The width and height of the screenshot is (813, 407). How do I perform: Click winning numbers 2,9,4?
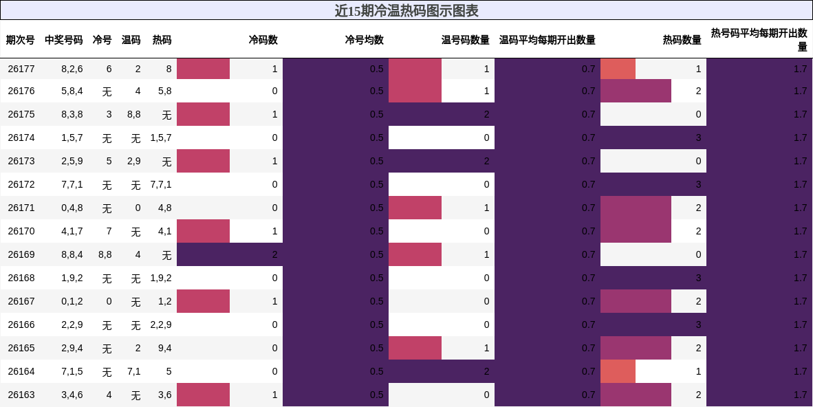[x=72, y=348]
